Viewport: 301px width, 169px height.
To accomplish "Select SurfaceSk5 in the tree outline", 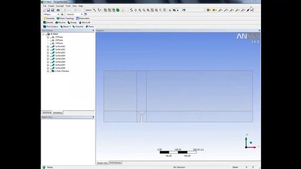I will [60, 59].
